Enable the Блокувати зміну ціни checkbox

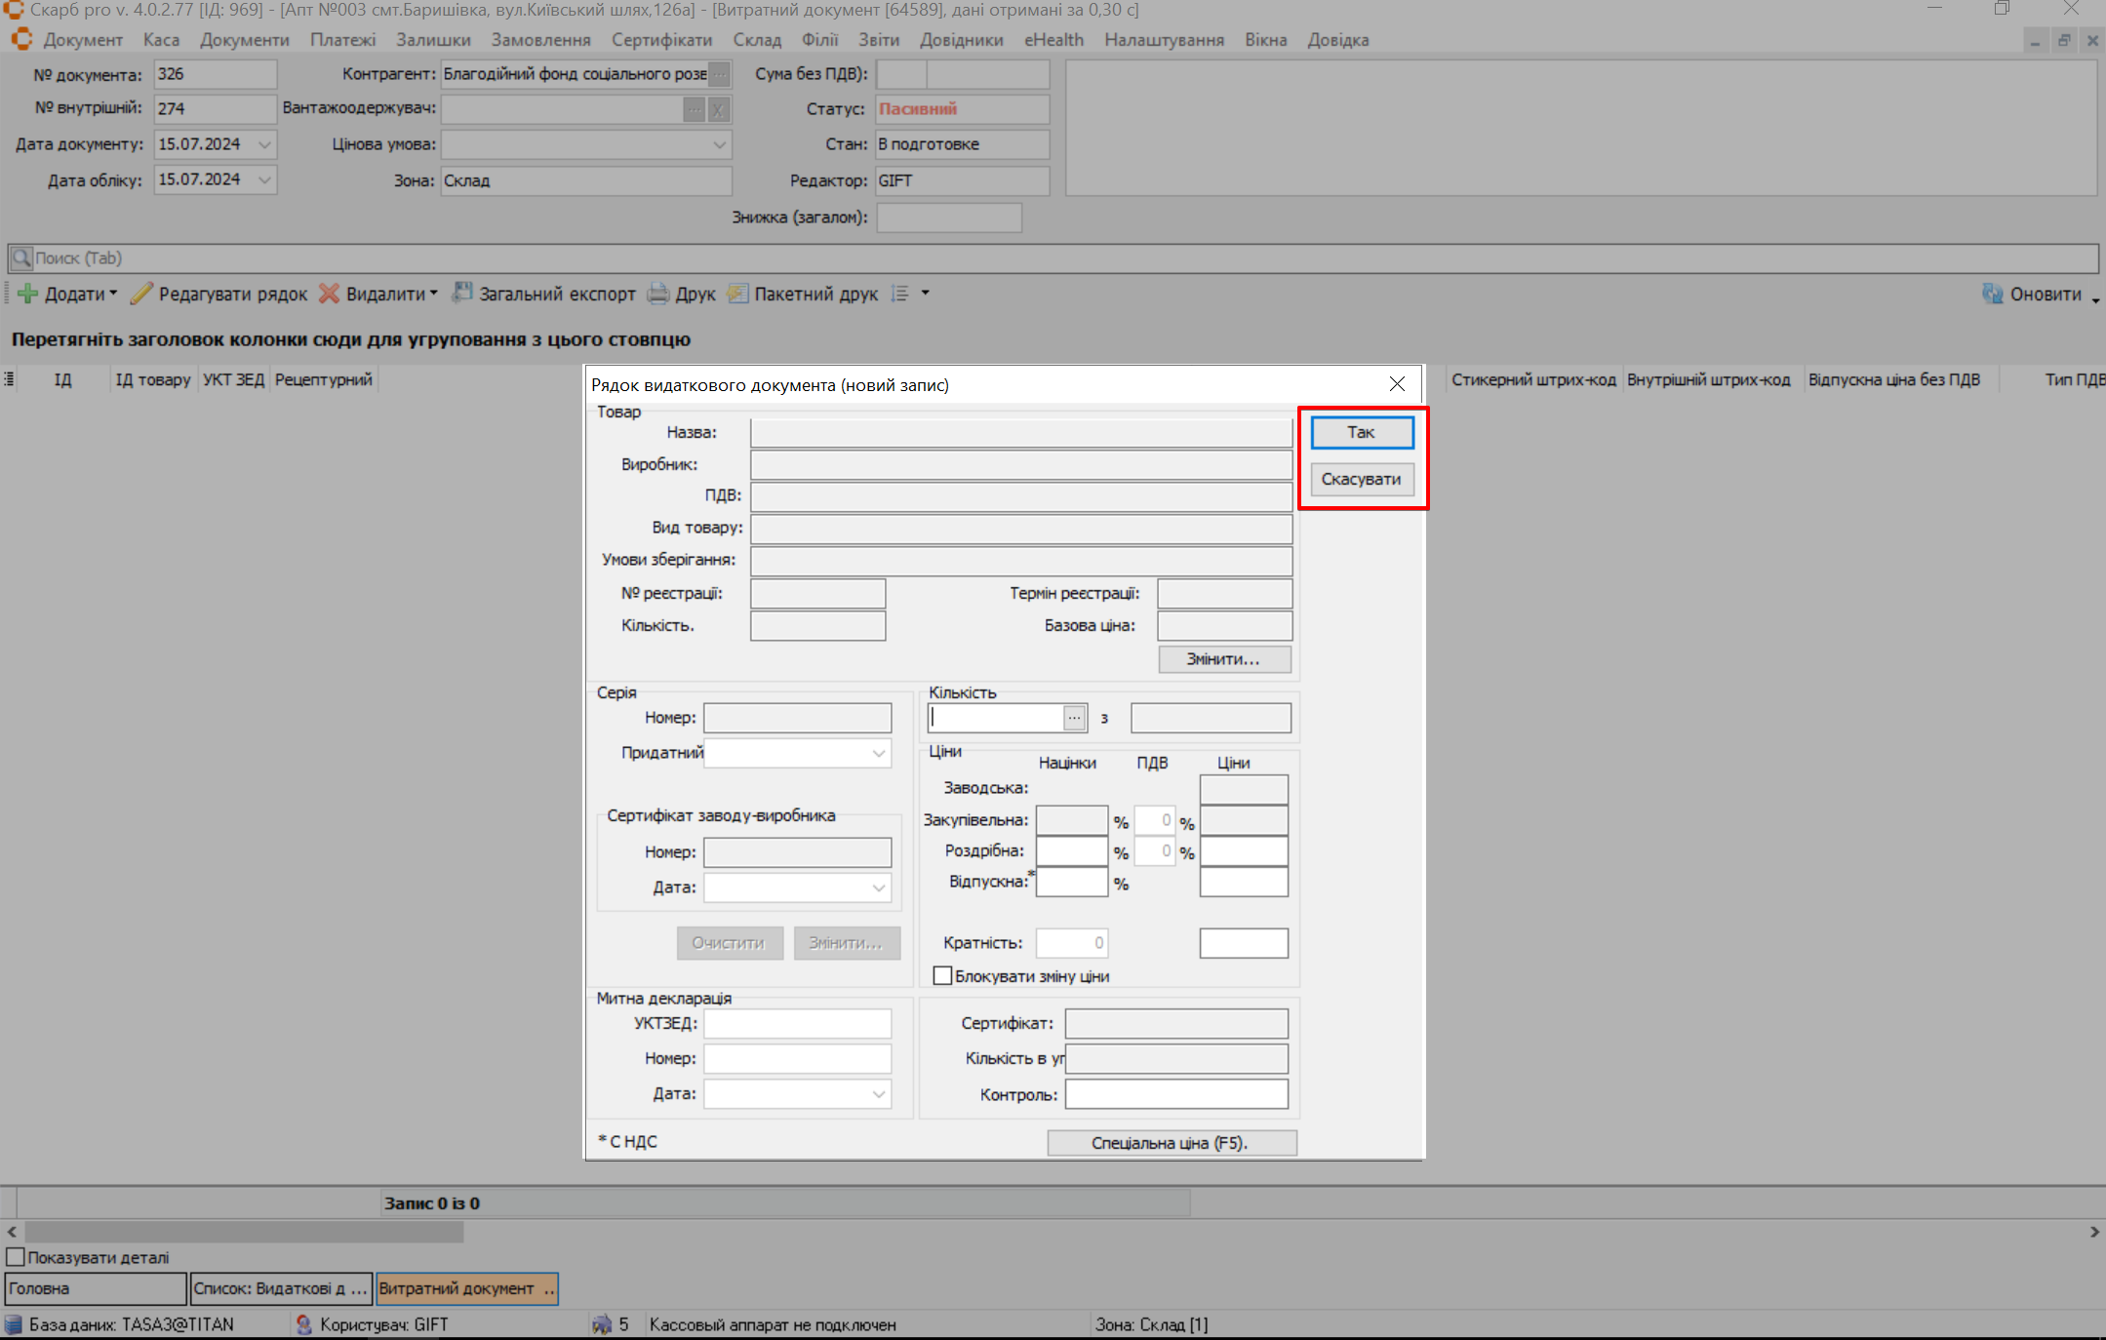click(x=942, y=975)
